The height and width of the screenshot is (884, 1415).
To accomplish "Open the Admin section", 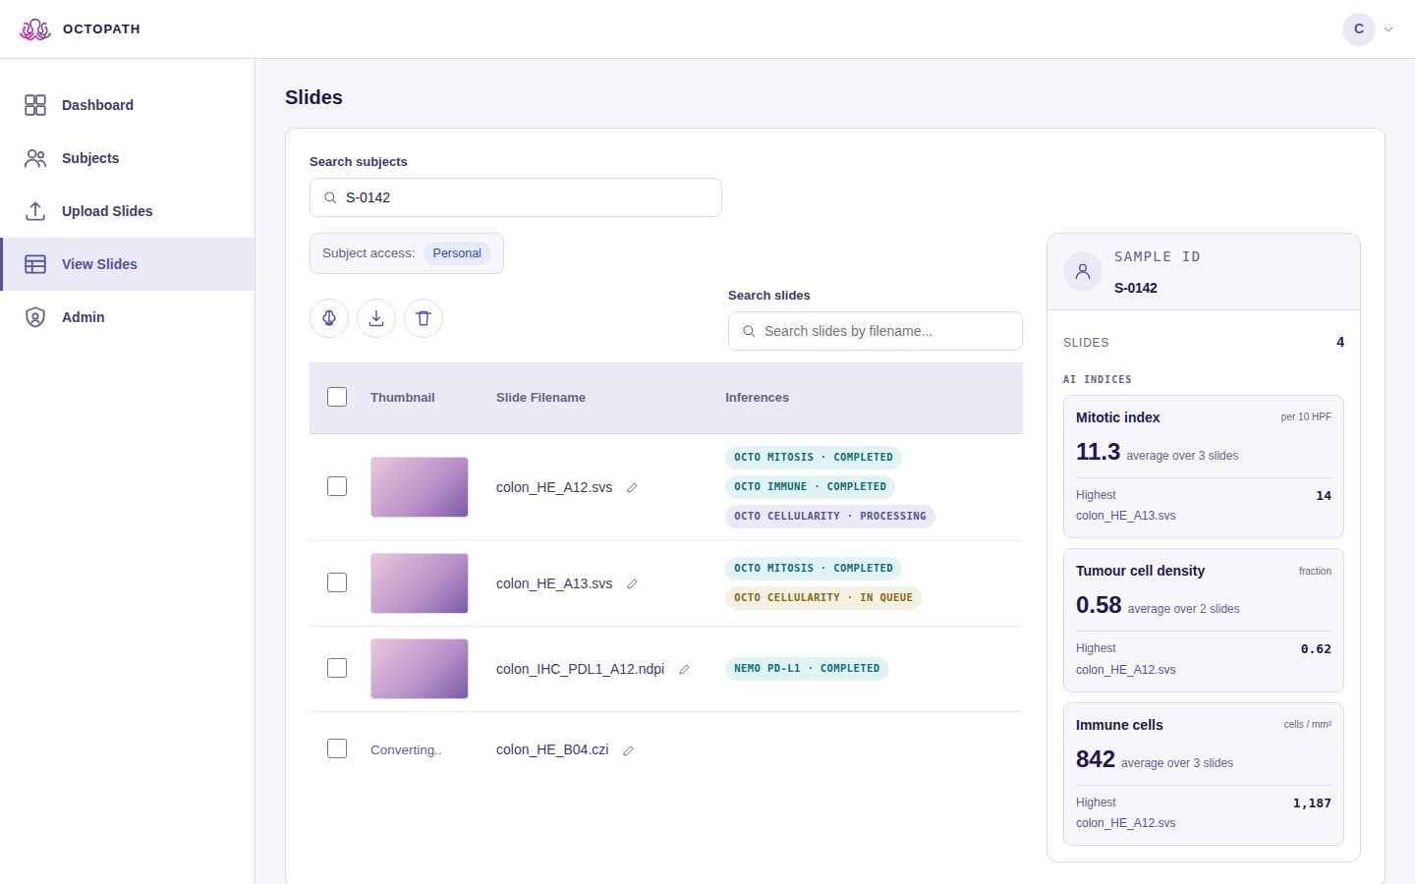I will [x=128, y=317].
